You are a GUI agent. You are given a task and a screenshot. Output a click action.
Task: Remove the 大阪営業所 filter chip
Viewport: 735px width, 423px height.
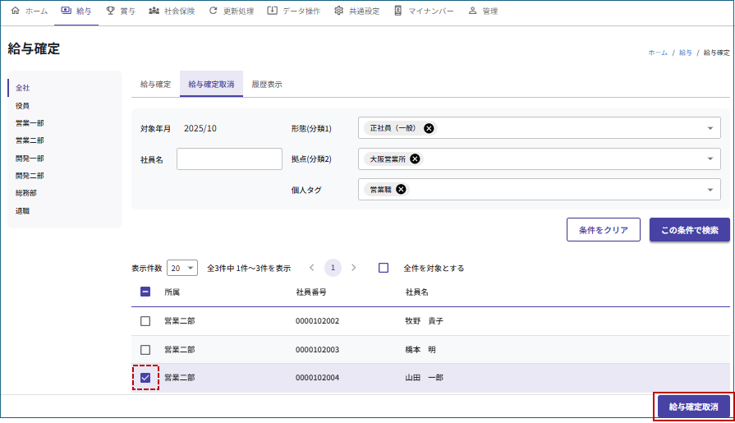tap(415, 159)
